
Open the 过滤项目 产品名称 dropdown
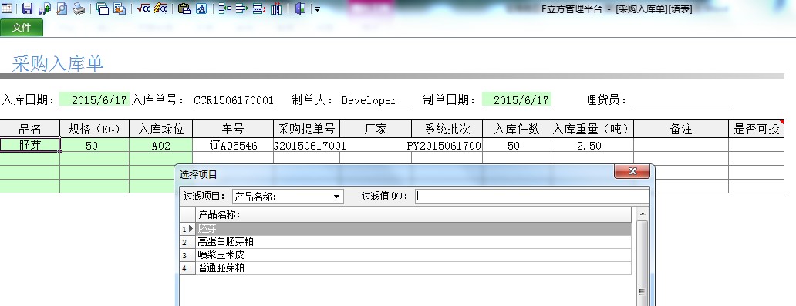(288, 197)
